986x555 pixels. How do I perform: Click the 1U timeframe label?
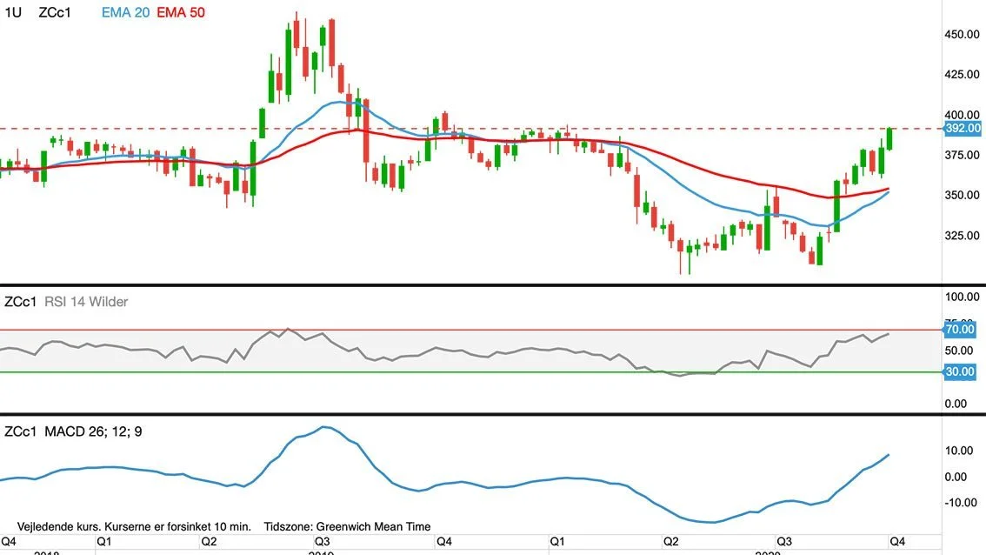tap(13, 12)
